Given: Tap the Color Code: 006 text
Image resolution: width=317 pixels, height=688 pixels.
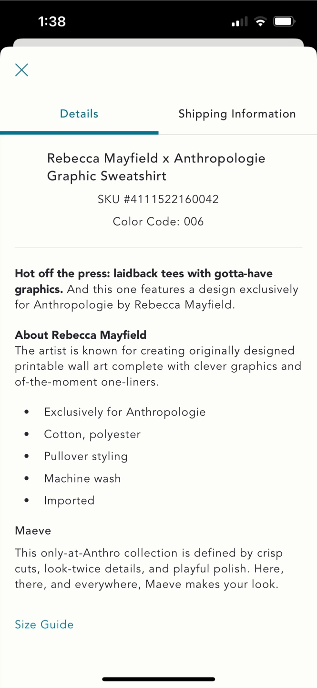Looking at the screenshot, I should pos(158,221).
